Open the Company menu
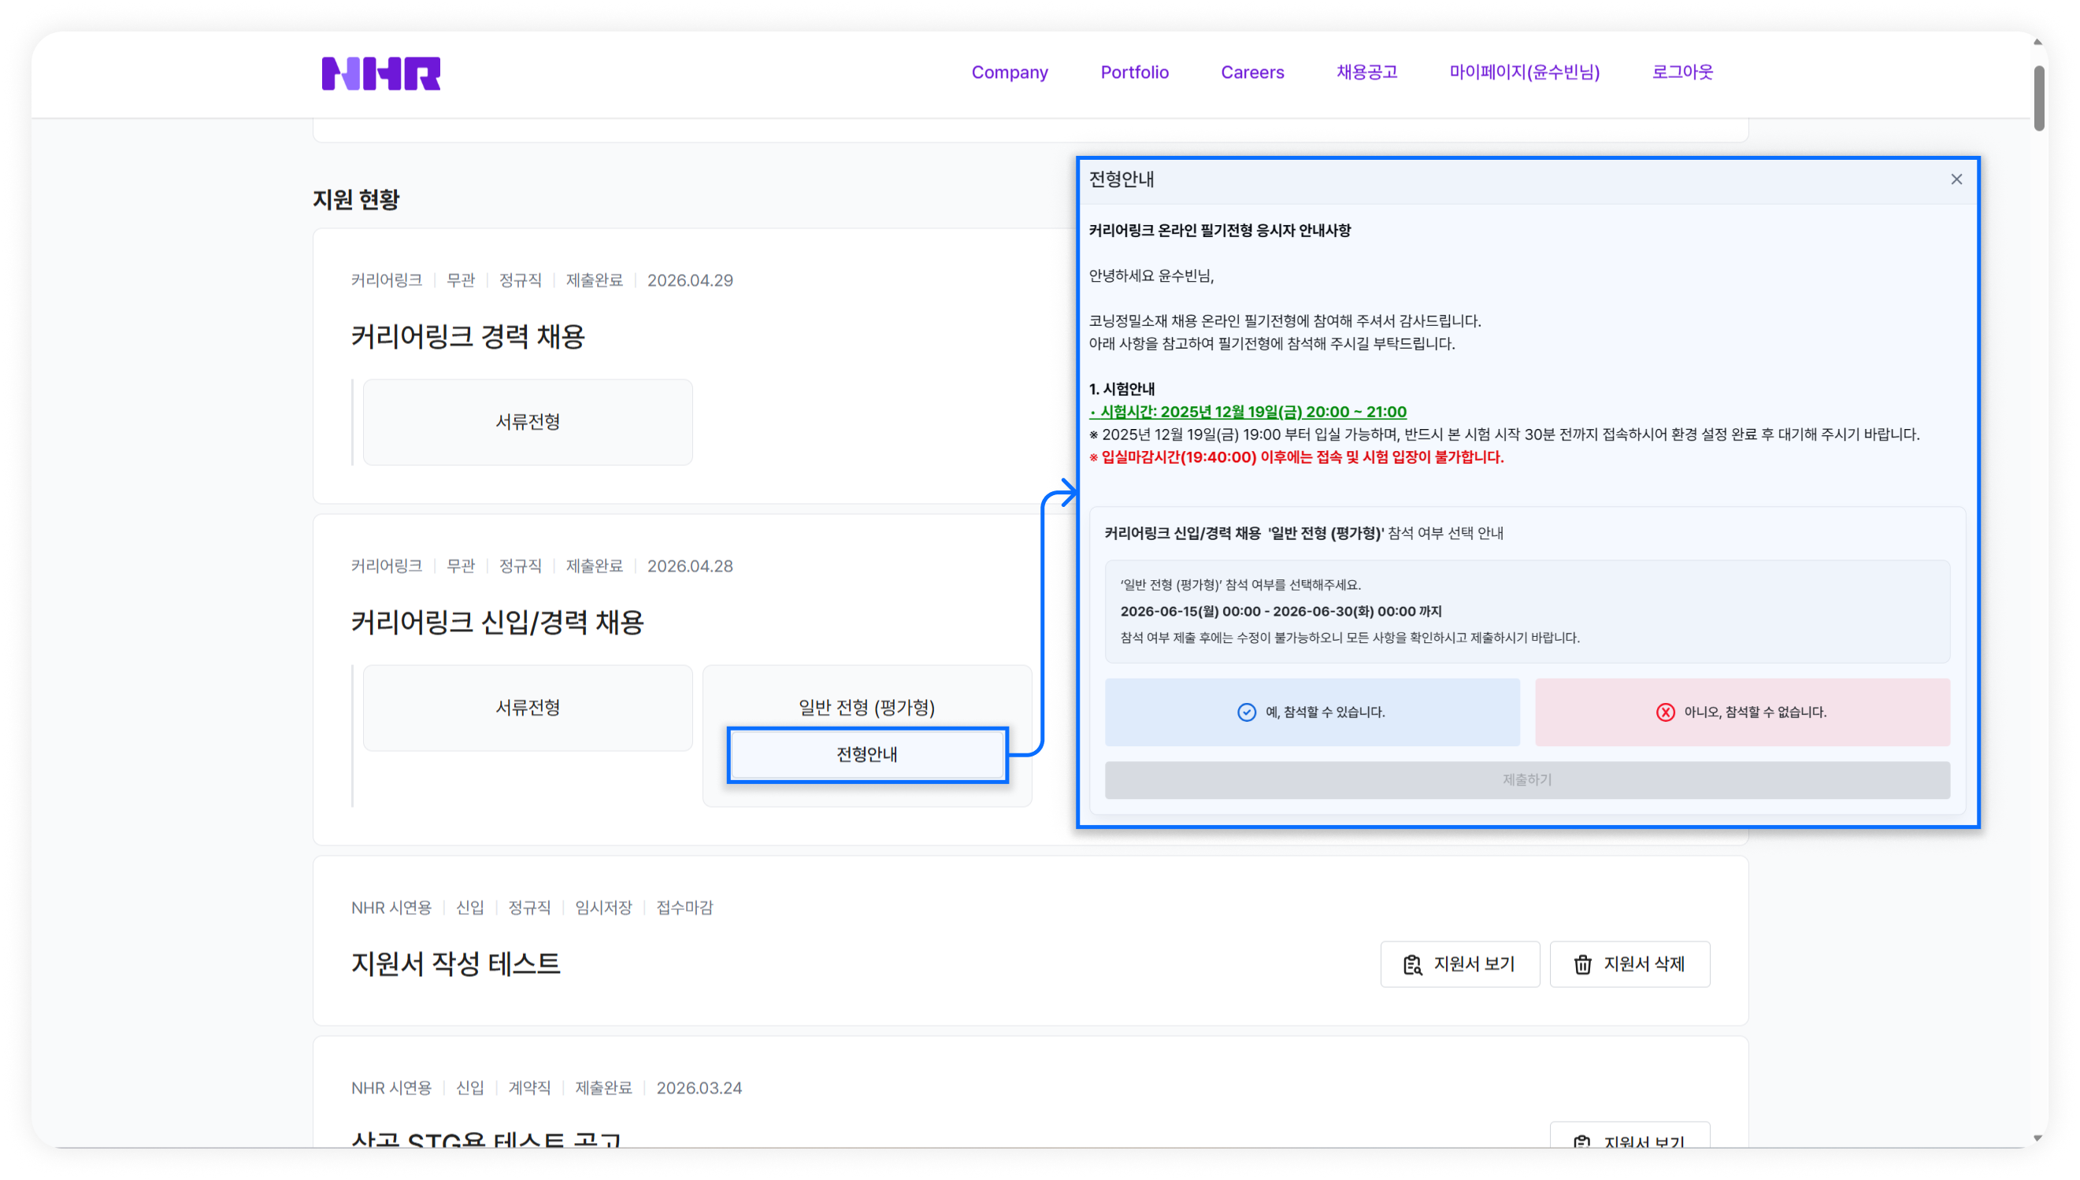The image size is (2080, 1180). 1009,72
